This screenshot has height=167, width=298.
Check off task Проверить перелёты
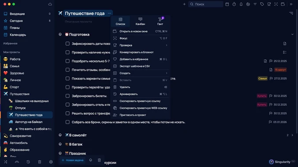(67, 87)
